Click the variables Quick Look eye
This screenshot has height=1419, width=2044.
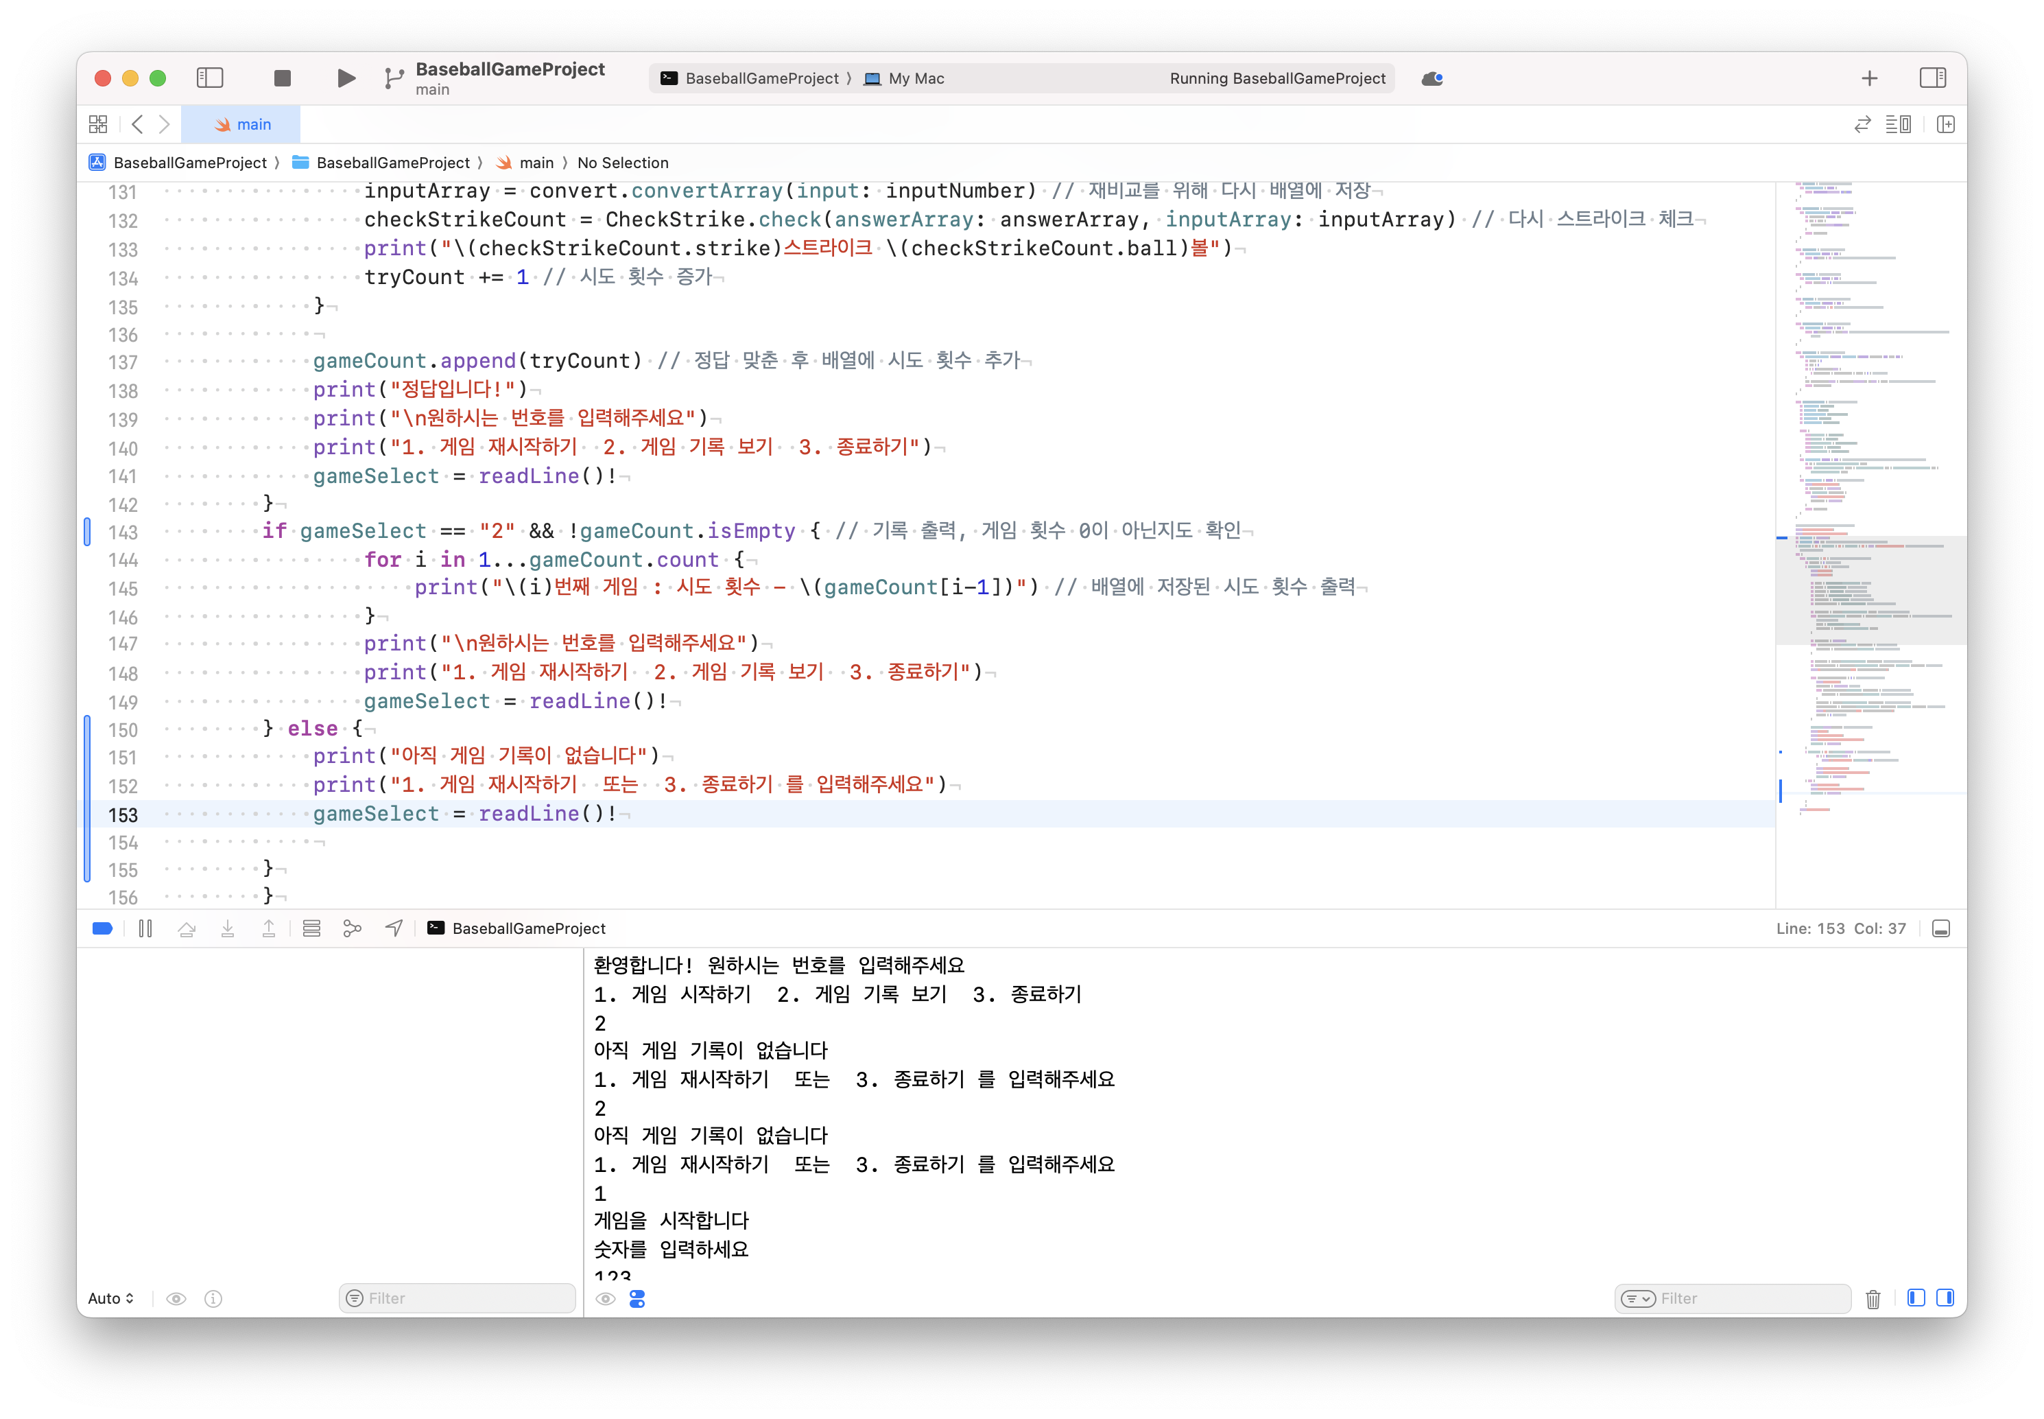pyautogui.click(x=176, y=1298)
